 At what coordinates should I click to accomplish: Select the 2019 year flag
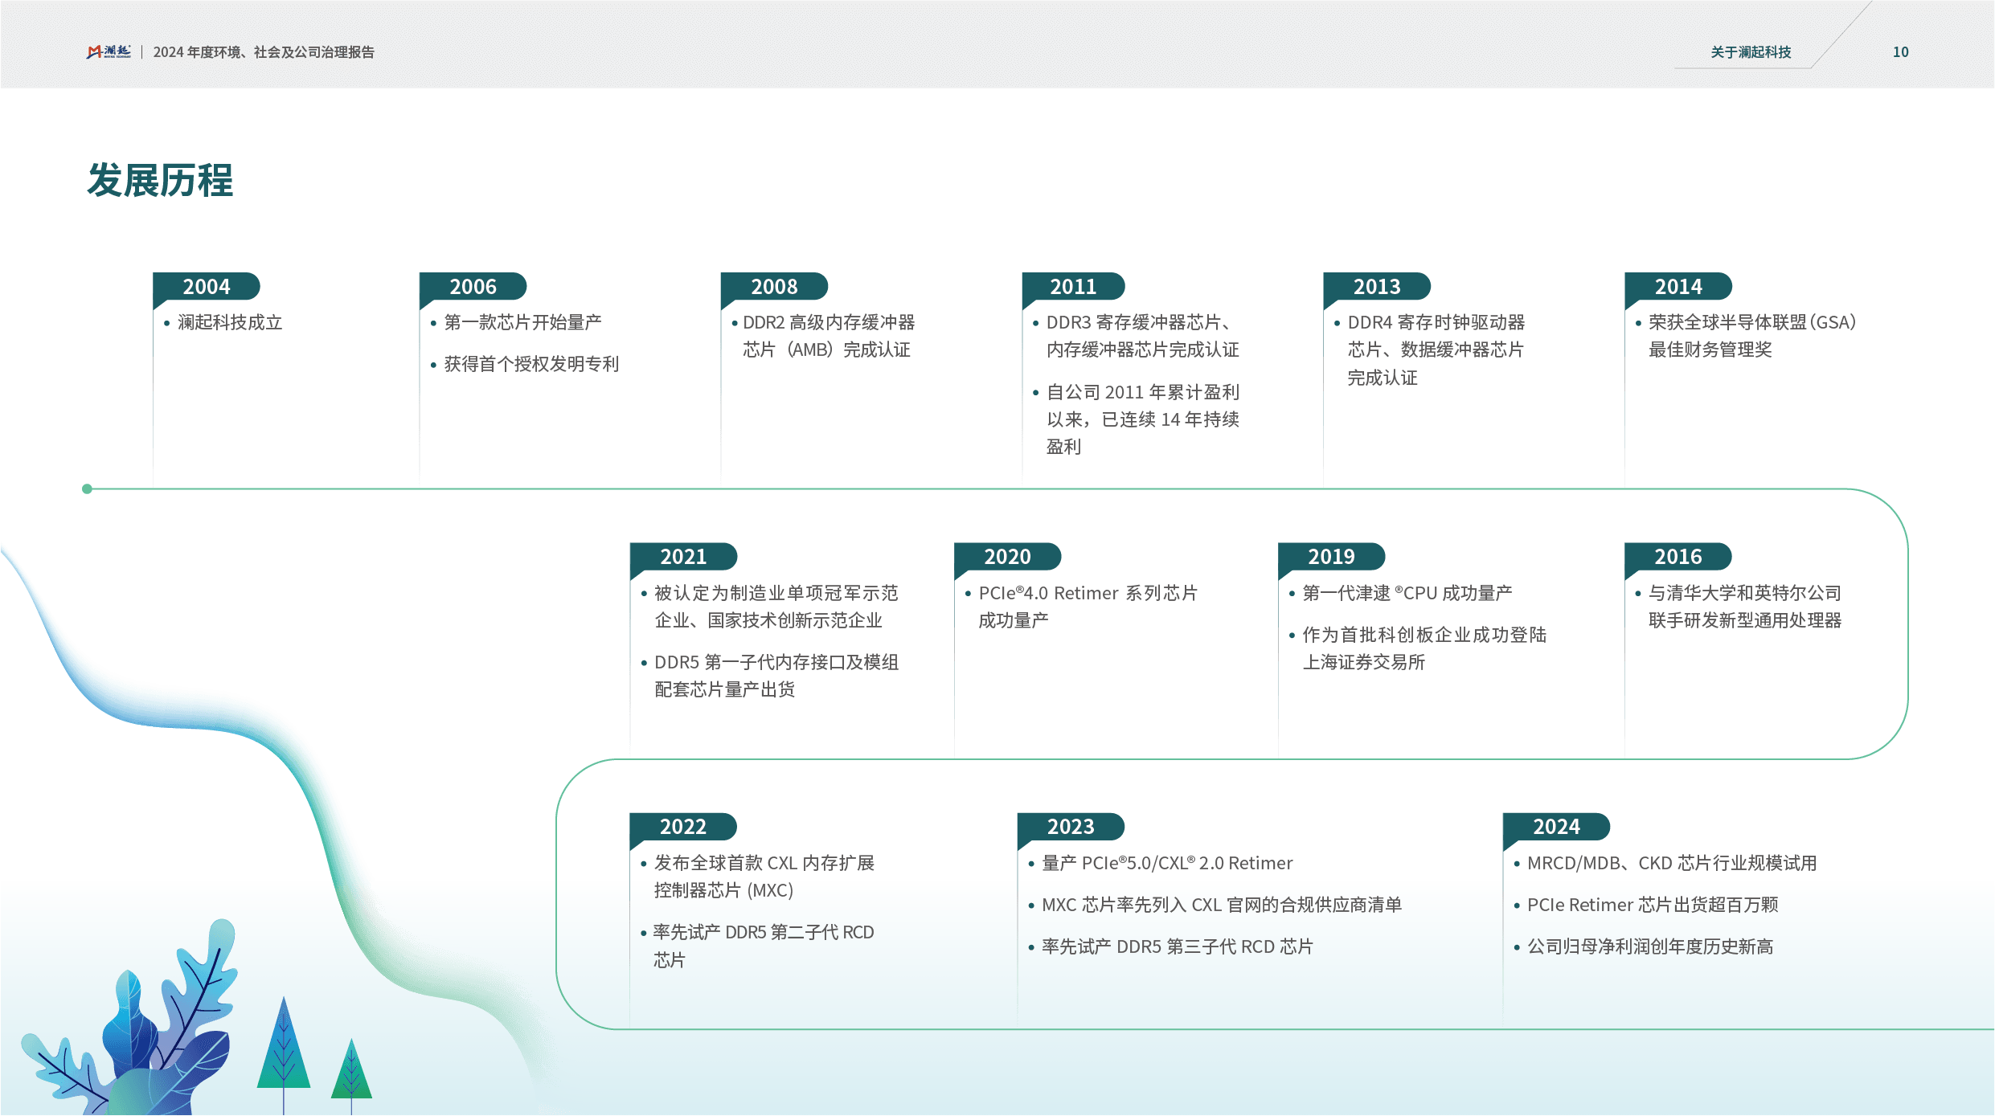[x=1331, y=557]
